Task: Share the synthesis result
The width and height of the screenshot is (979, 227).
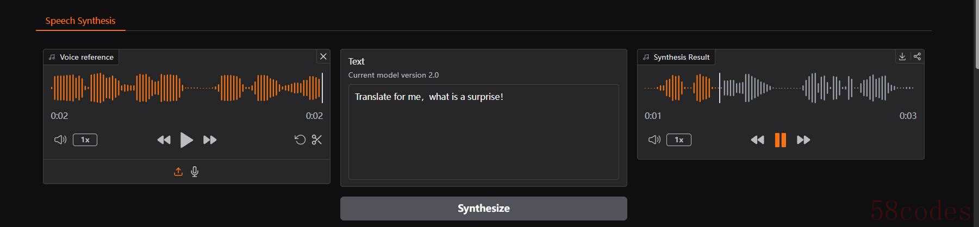Action: pos(917,56)
